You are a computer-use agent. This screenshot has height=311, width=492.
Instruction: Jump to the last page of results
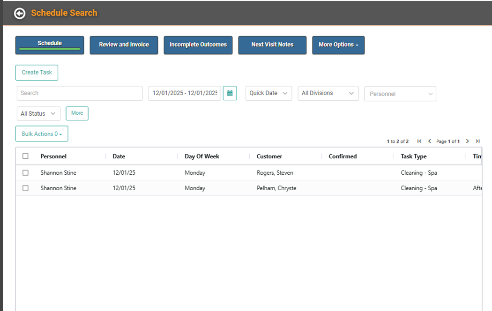click(477, 141)
